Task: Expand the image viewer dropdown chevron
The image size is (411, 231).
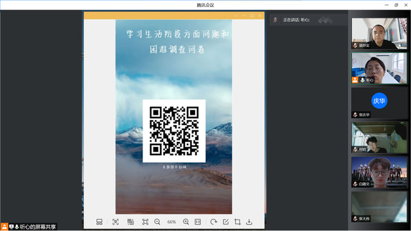Action: point(236,15)
